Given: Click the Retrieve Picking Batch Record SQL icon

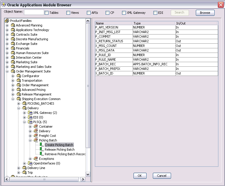Looking at the screenshot, I should pos(42,154).
